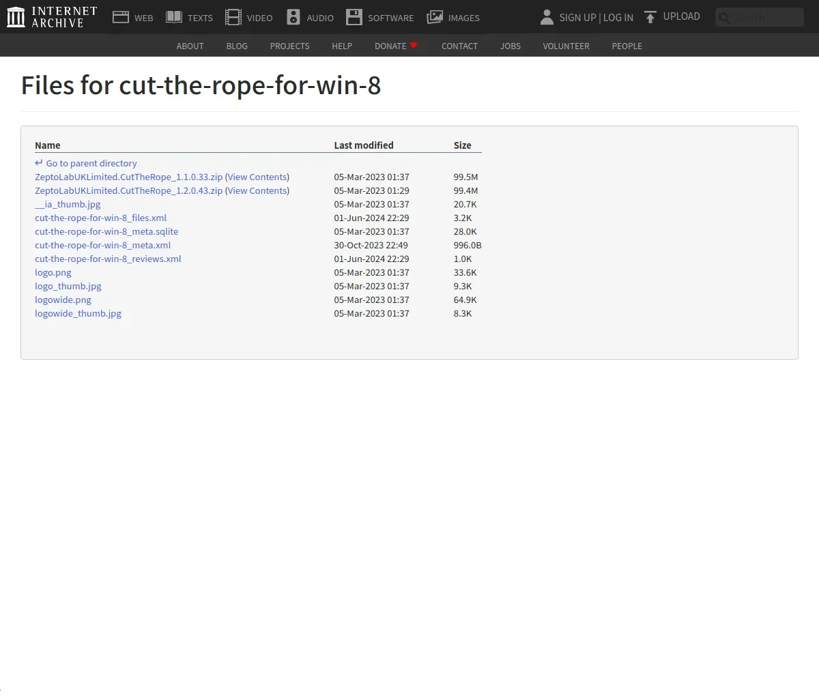
Task: Click the 30-Oct-2023 22:49 date
Action: [x=371, y=245]
